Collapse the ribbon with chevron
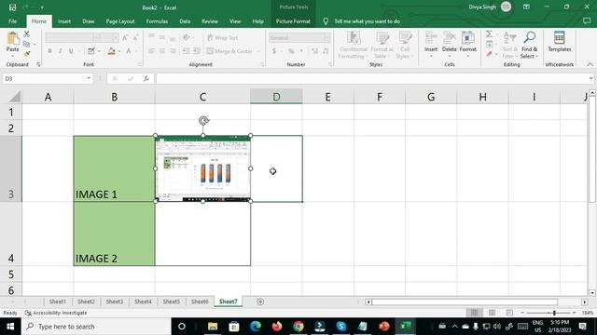 pos(590,64)
